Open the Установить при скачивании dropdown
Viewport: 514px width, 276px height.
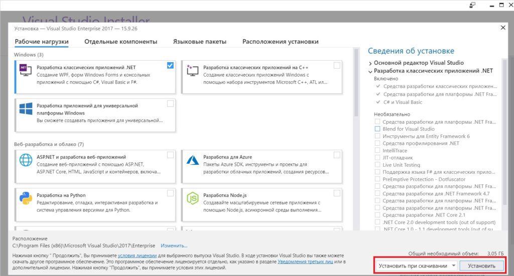pyautogui.click(x=417, y=266)
